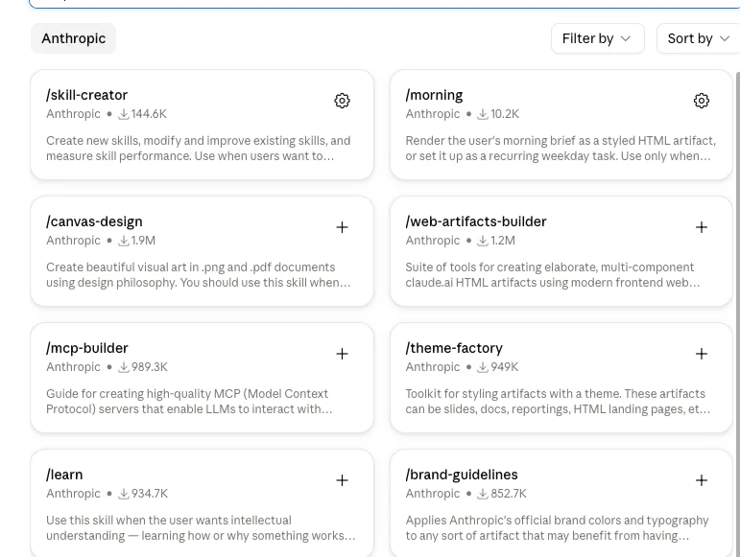The width and height of the screenshot is (740, 557).
Task: Click download icon beside 10.2K
Action: [483, 114]
